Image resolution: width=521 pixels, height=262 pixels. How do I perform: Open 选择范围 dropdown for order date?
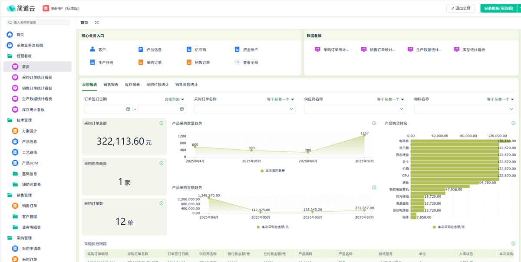[174, 99]
